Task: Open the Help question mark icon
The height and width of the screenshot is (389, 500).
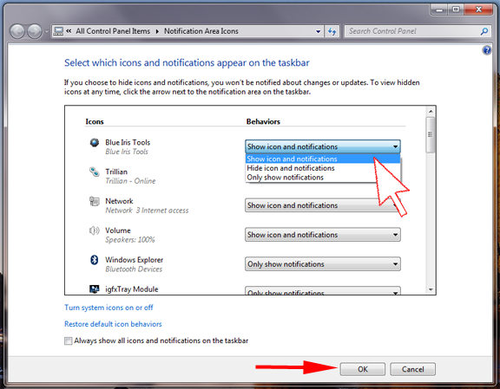Action: [x=487, y=50]
